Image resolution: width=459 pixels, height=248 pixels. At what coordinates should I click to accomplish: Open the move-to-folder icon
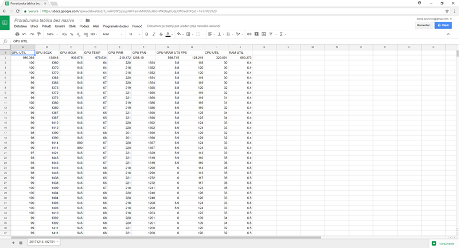[x=88, y=20]
